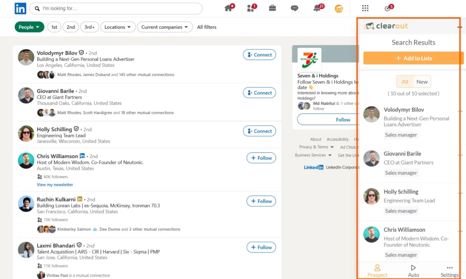Click Holly Schilling's verified badge icon
Viewport: 466px width, 279px height.
(x=76, y=129)
